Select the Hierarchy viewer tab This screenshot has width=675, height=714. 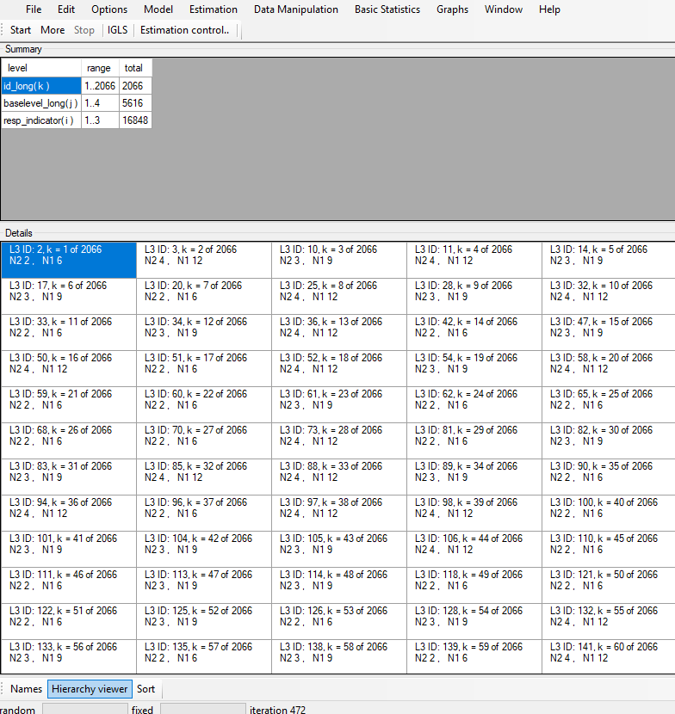tap(90, 689)
